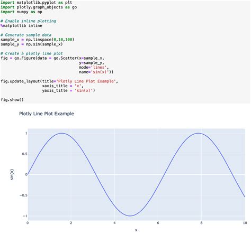Click the line 'sample_y = np.sin(sample_x)'

[x=32, y=44]
